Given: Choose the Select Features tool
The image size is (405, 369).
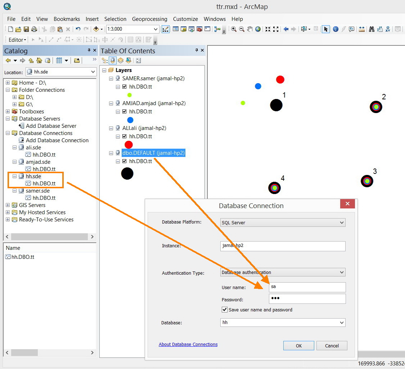Looking at the screenshot, I should pos(304,29).
